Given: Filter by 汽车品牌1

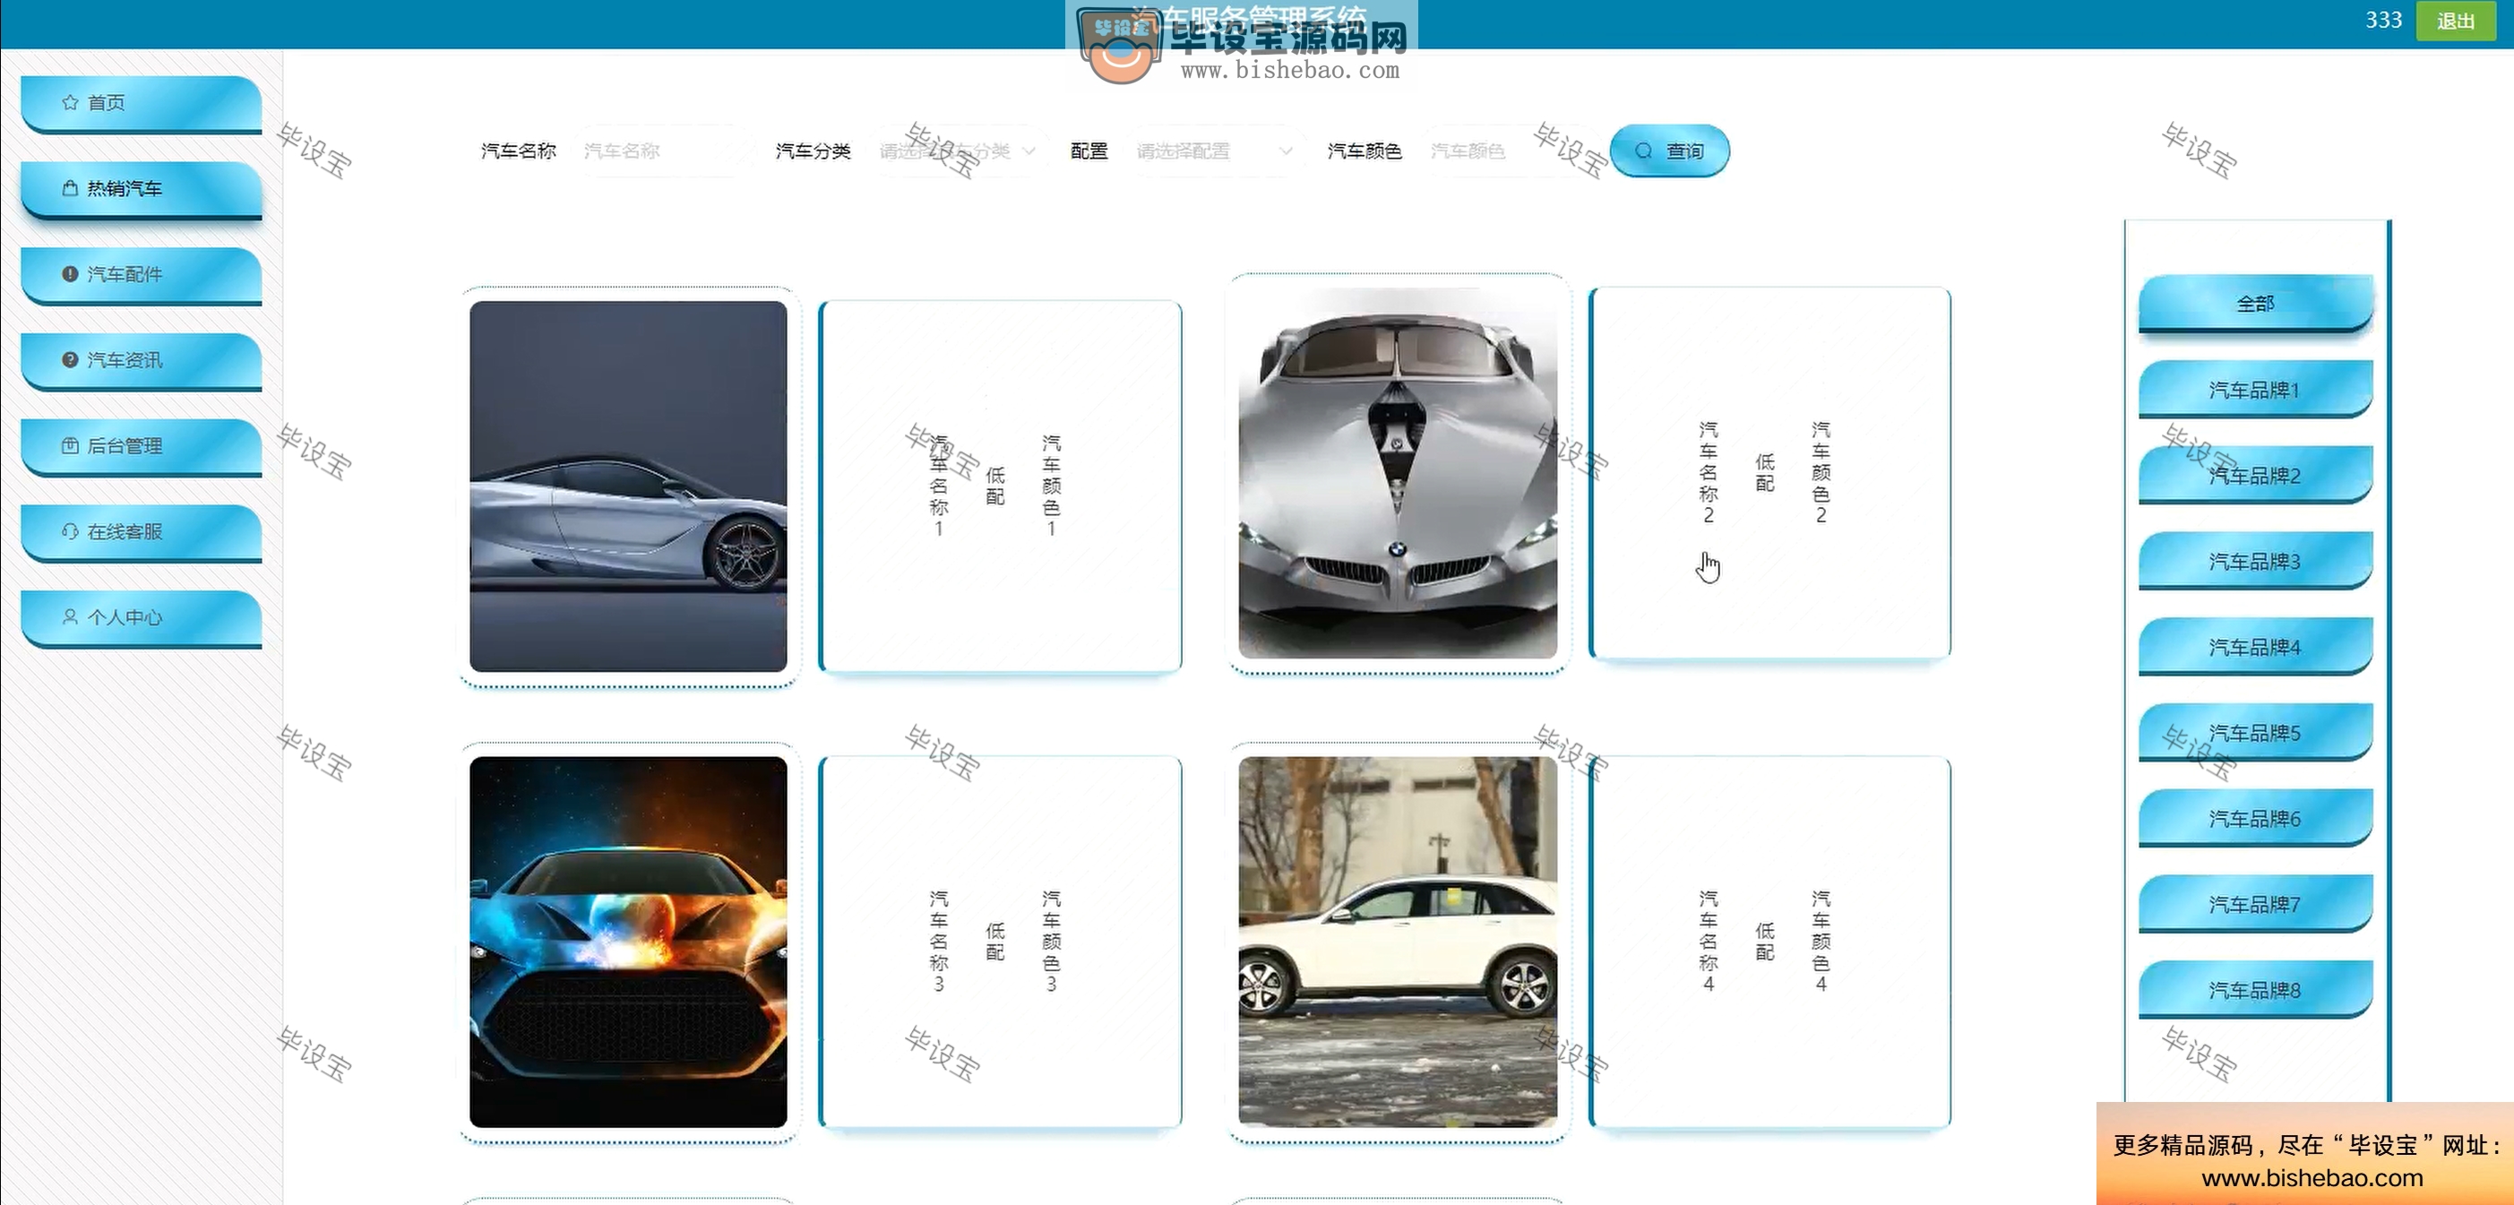Looking at the screenshot, I should tap(2255, 390).
